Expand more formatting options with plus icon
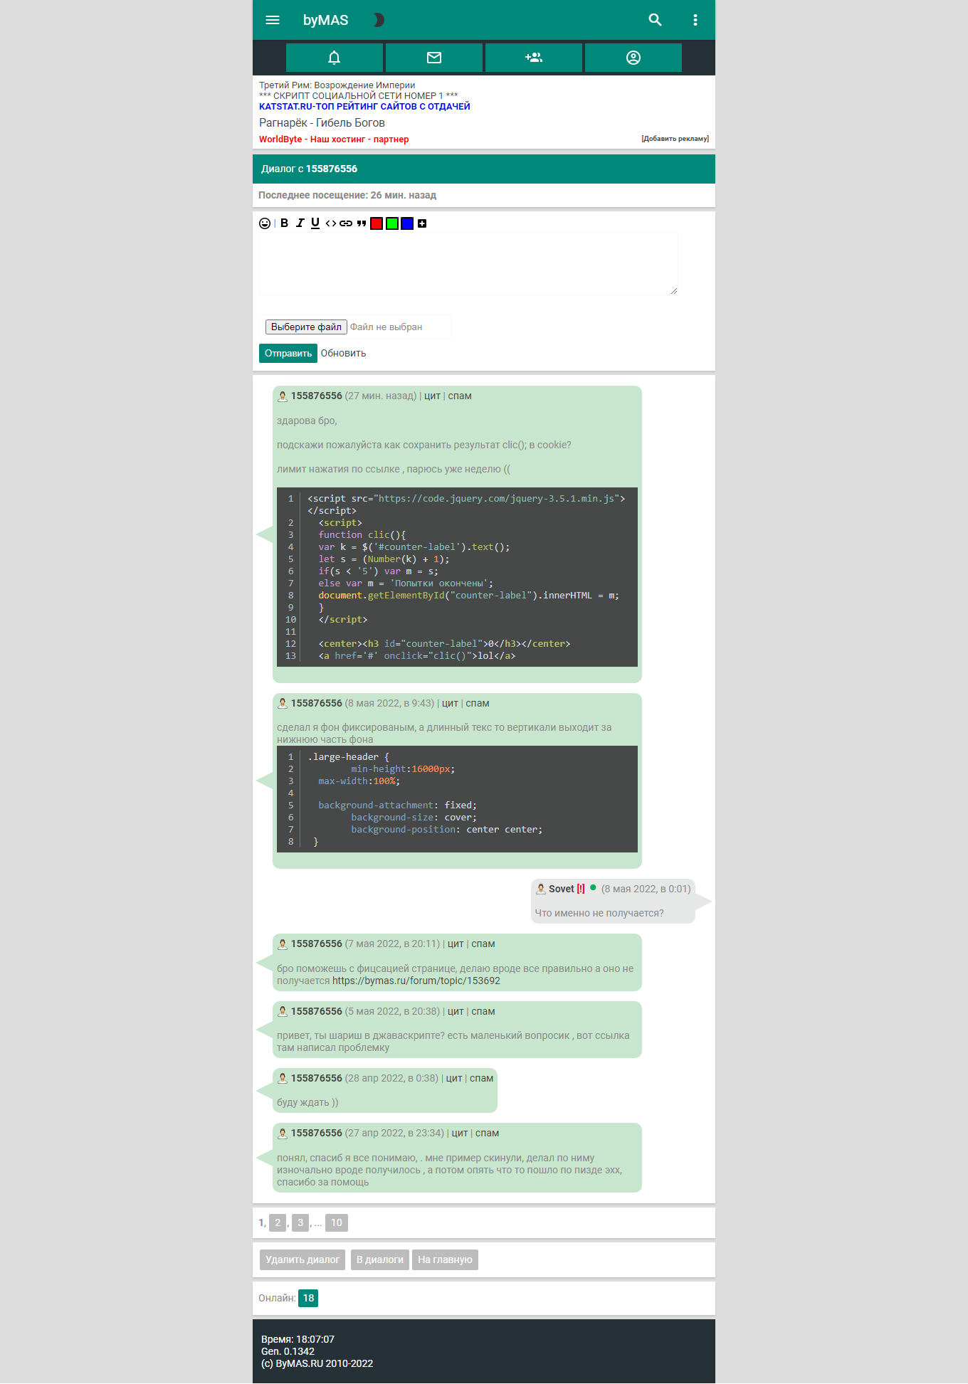This screenshot has width=968, height=1384. (422, 223)
